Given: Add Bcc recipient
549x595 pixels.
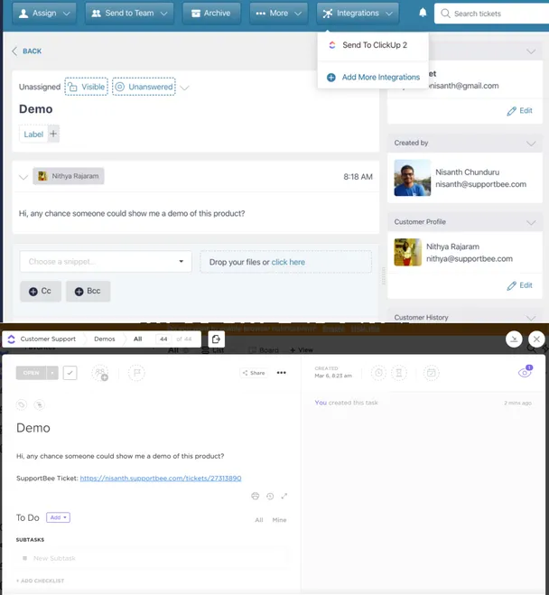Looking at the screenshot, I should (88, 291).
